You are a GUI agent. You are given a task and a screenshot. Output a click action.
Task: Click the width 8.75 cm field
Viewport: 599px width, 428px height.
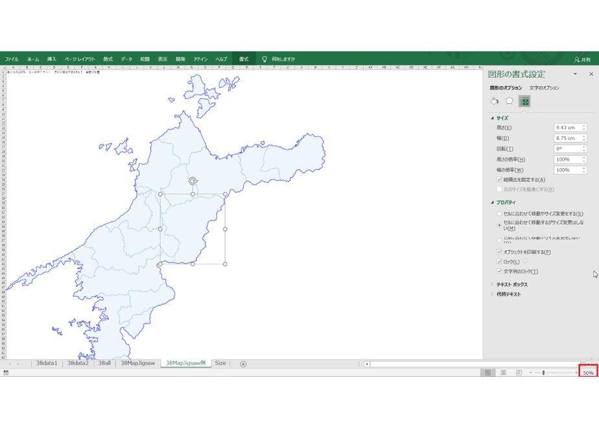point(568,138)
